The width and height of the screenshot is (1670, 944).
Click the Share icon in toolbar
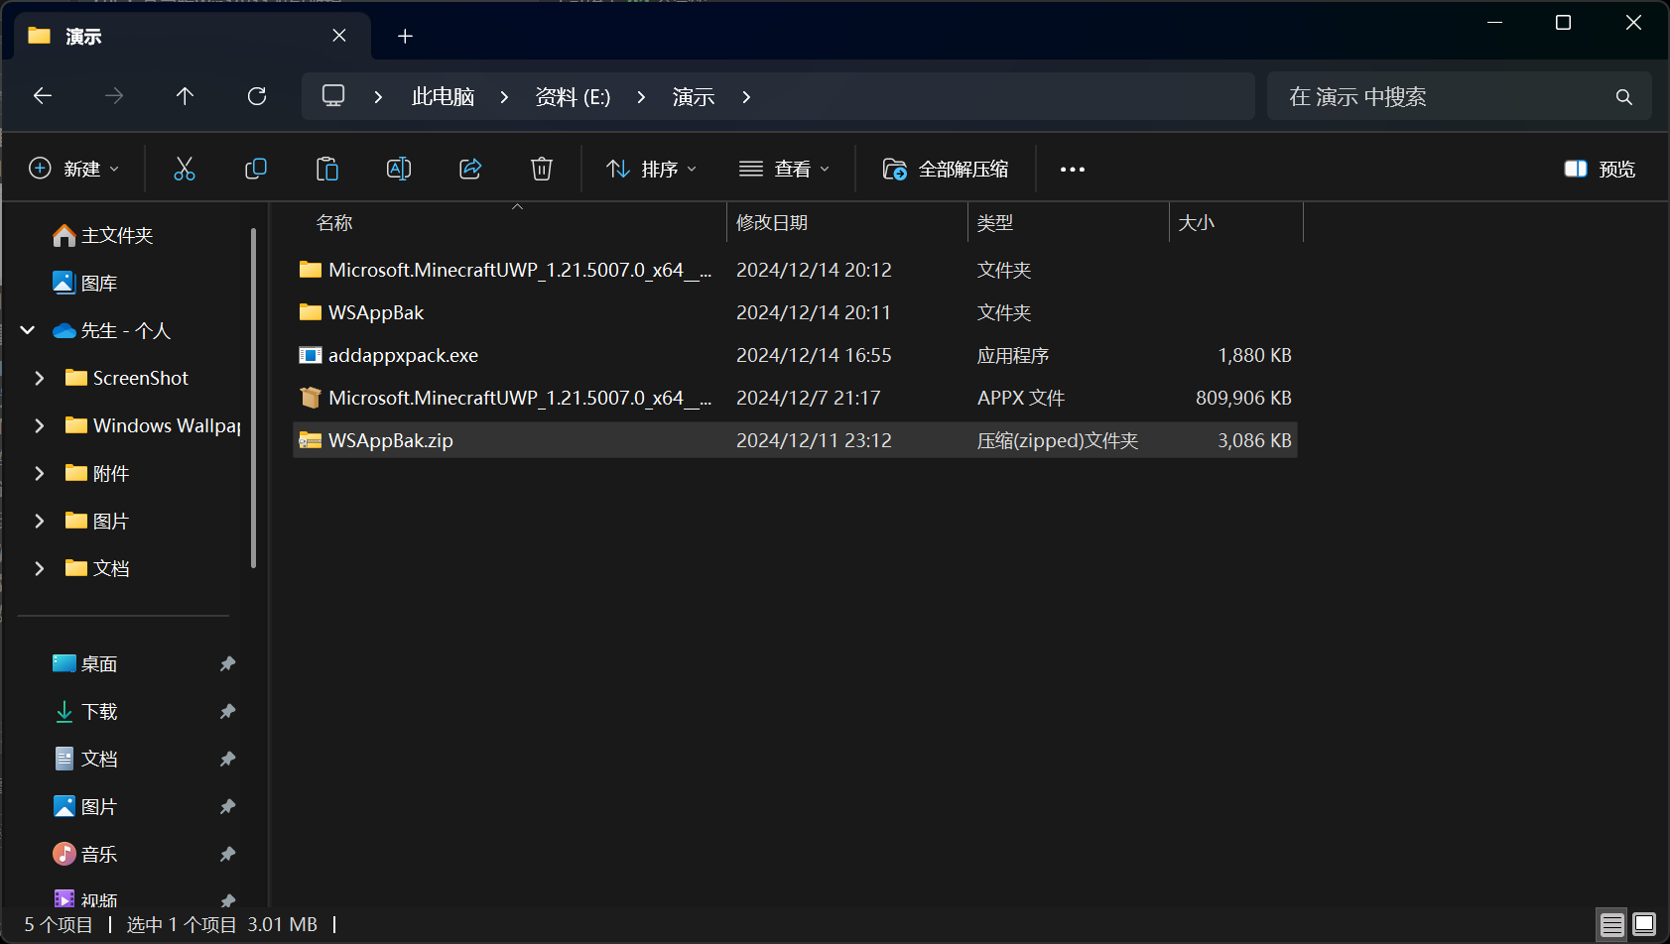pos(470,169)
